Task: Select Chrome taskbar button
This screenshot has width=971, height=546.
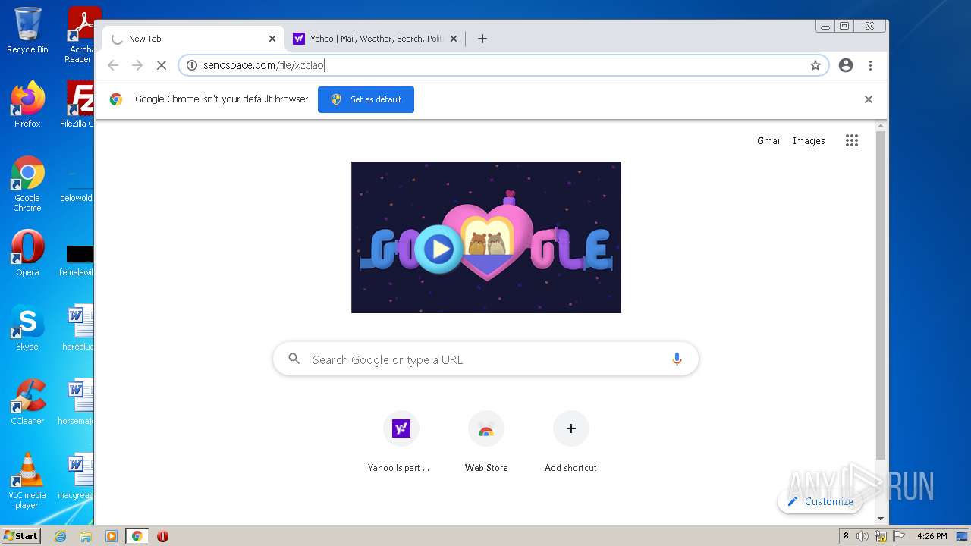Action: (137, 536)
